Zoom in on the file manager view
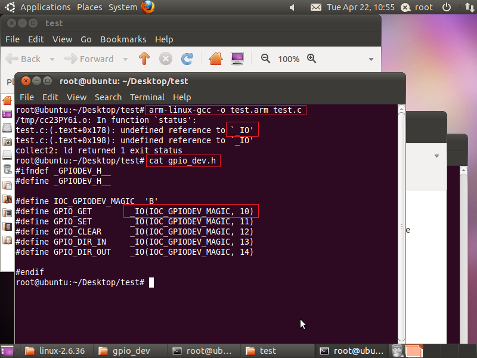 pyautogui.click(x=311, y=58)
